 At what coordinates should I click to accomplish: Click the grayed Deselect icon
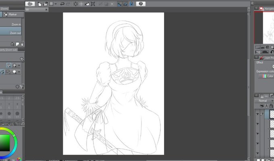click(100, 4)
